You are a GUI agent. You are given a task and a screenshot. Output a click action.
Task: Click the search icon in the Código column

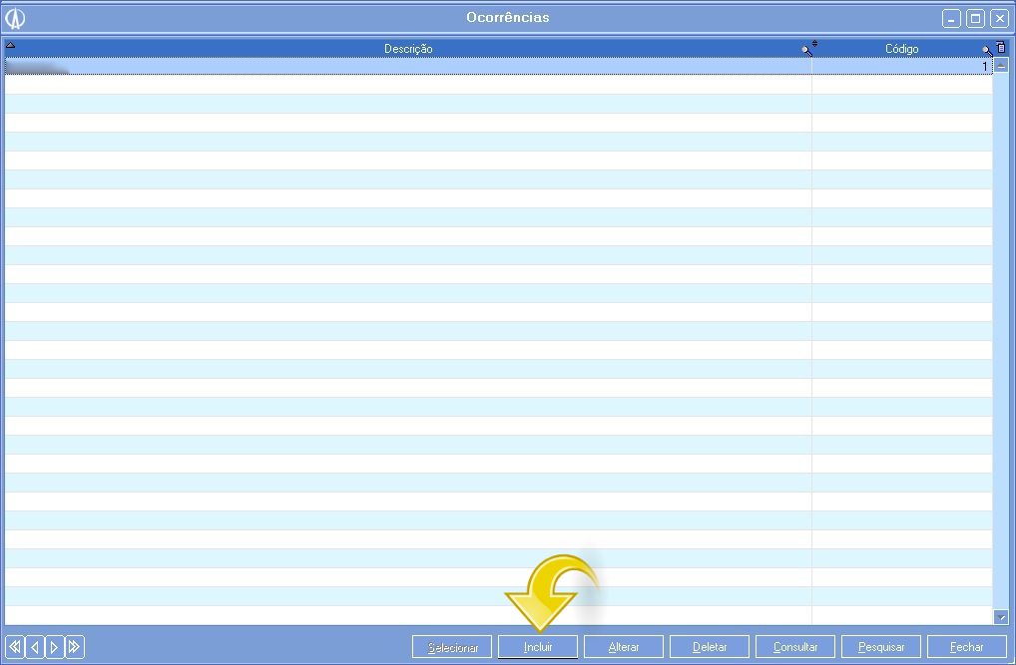[x=986, y=49]
